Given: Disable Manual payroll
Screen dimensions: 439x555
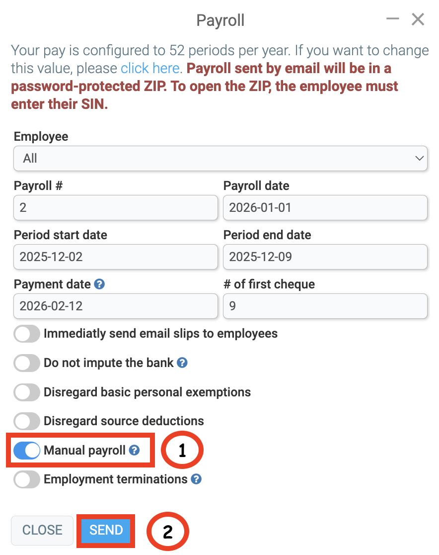Looking at the screenshot, I should (x=26, y=450).
